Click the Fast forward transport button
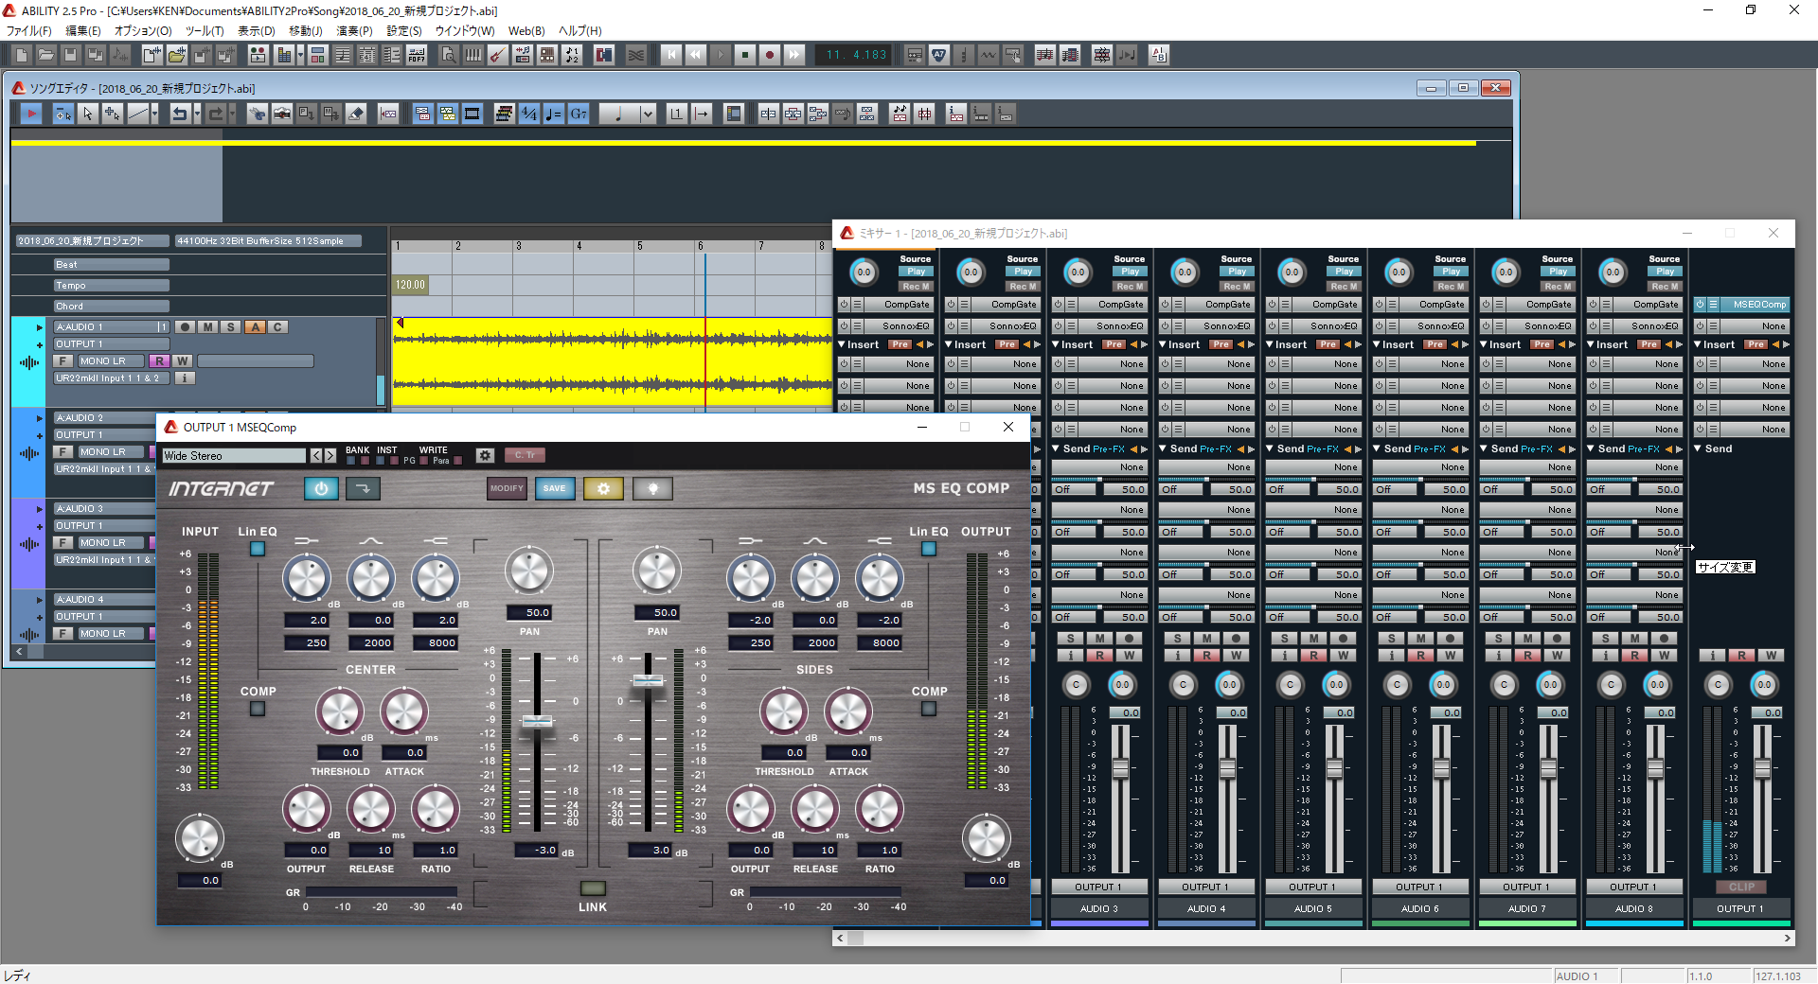The width and height of the screenshot is (1818, 984). [x=793, y=55]
